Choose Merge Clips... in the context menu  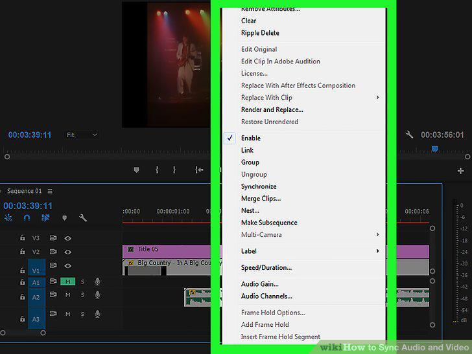tap(261, 199)
